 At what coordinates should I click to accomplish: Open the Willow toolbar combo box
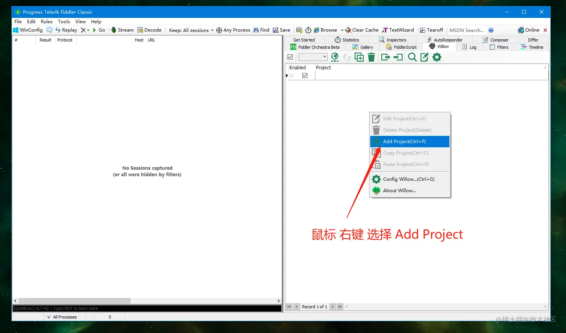point(313,57)
